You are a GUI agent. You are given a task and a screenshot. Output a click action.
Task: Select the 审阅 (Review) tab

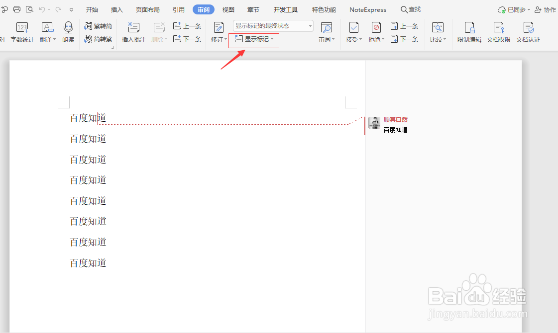(x=204, y=9)
